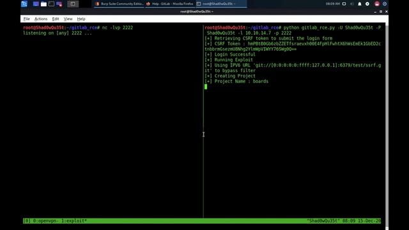The image size is (409, 230).
Task: Click the 08:09 AM panel clock
Action: click(332, 4)
